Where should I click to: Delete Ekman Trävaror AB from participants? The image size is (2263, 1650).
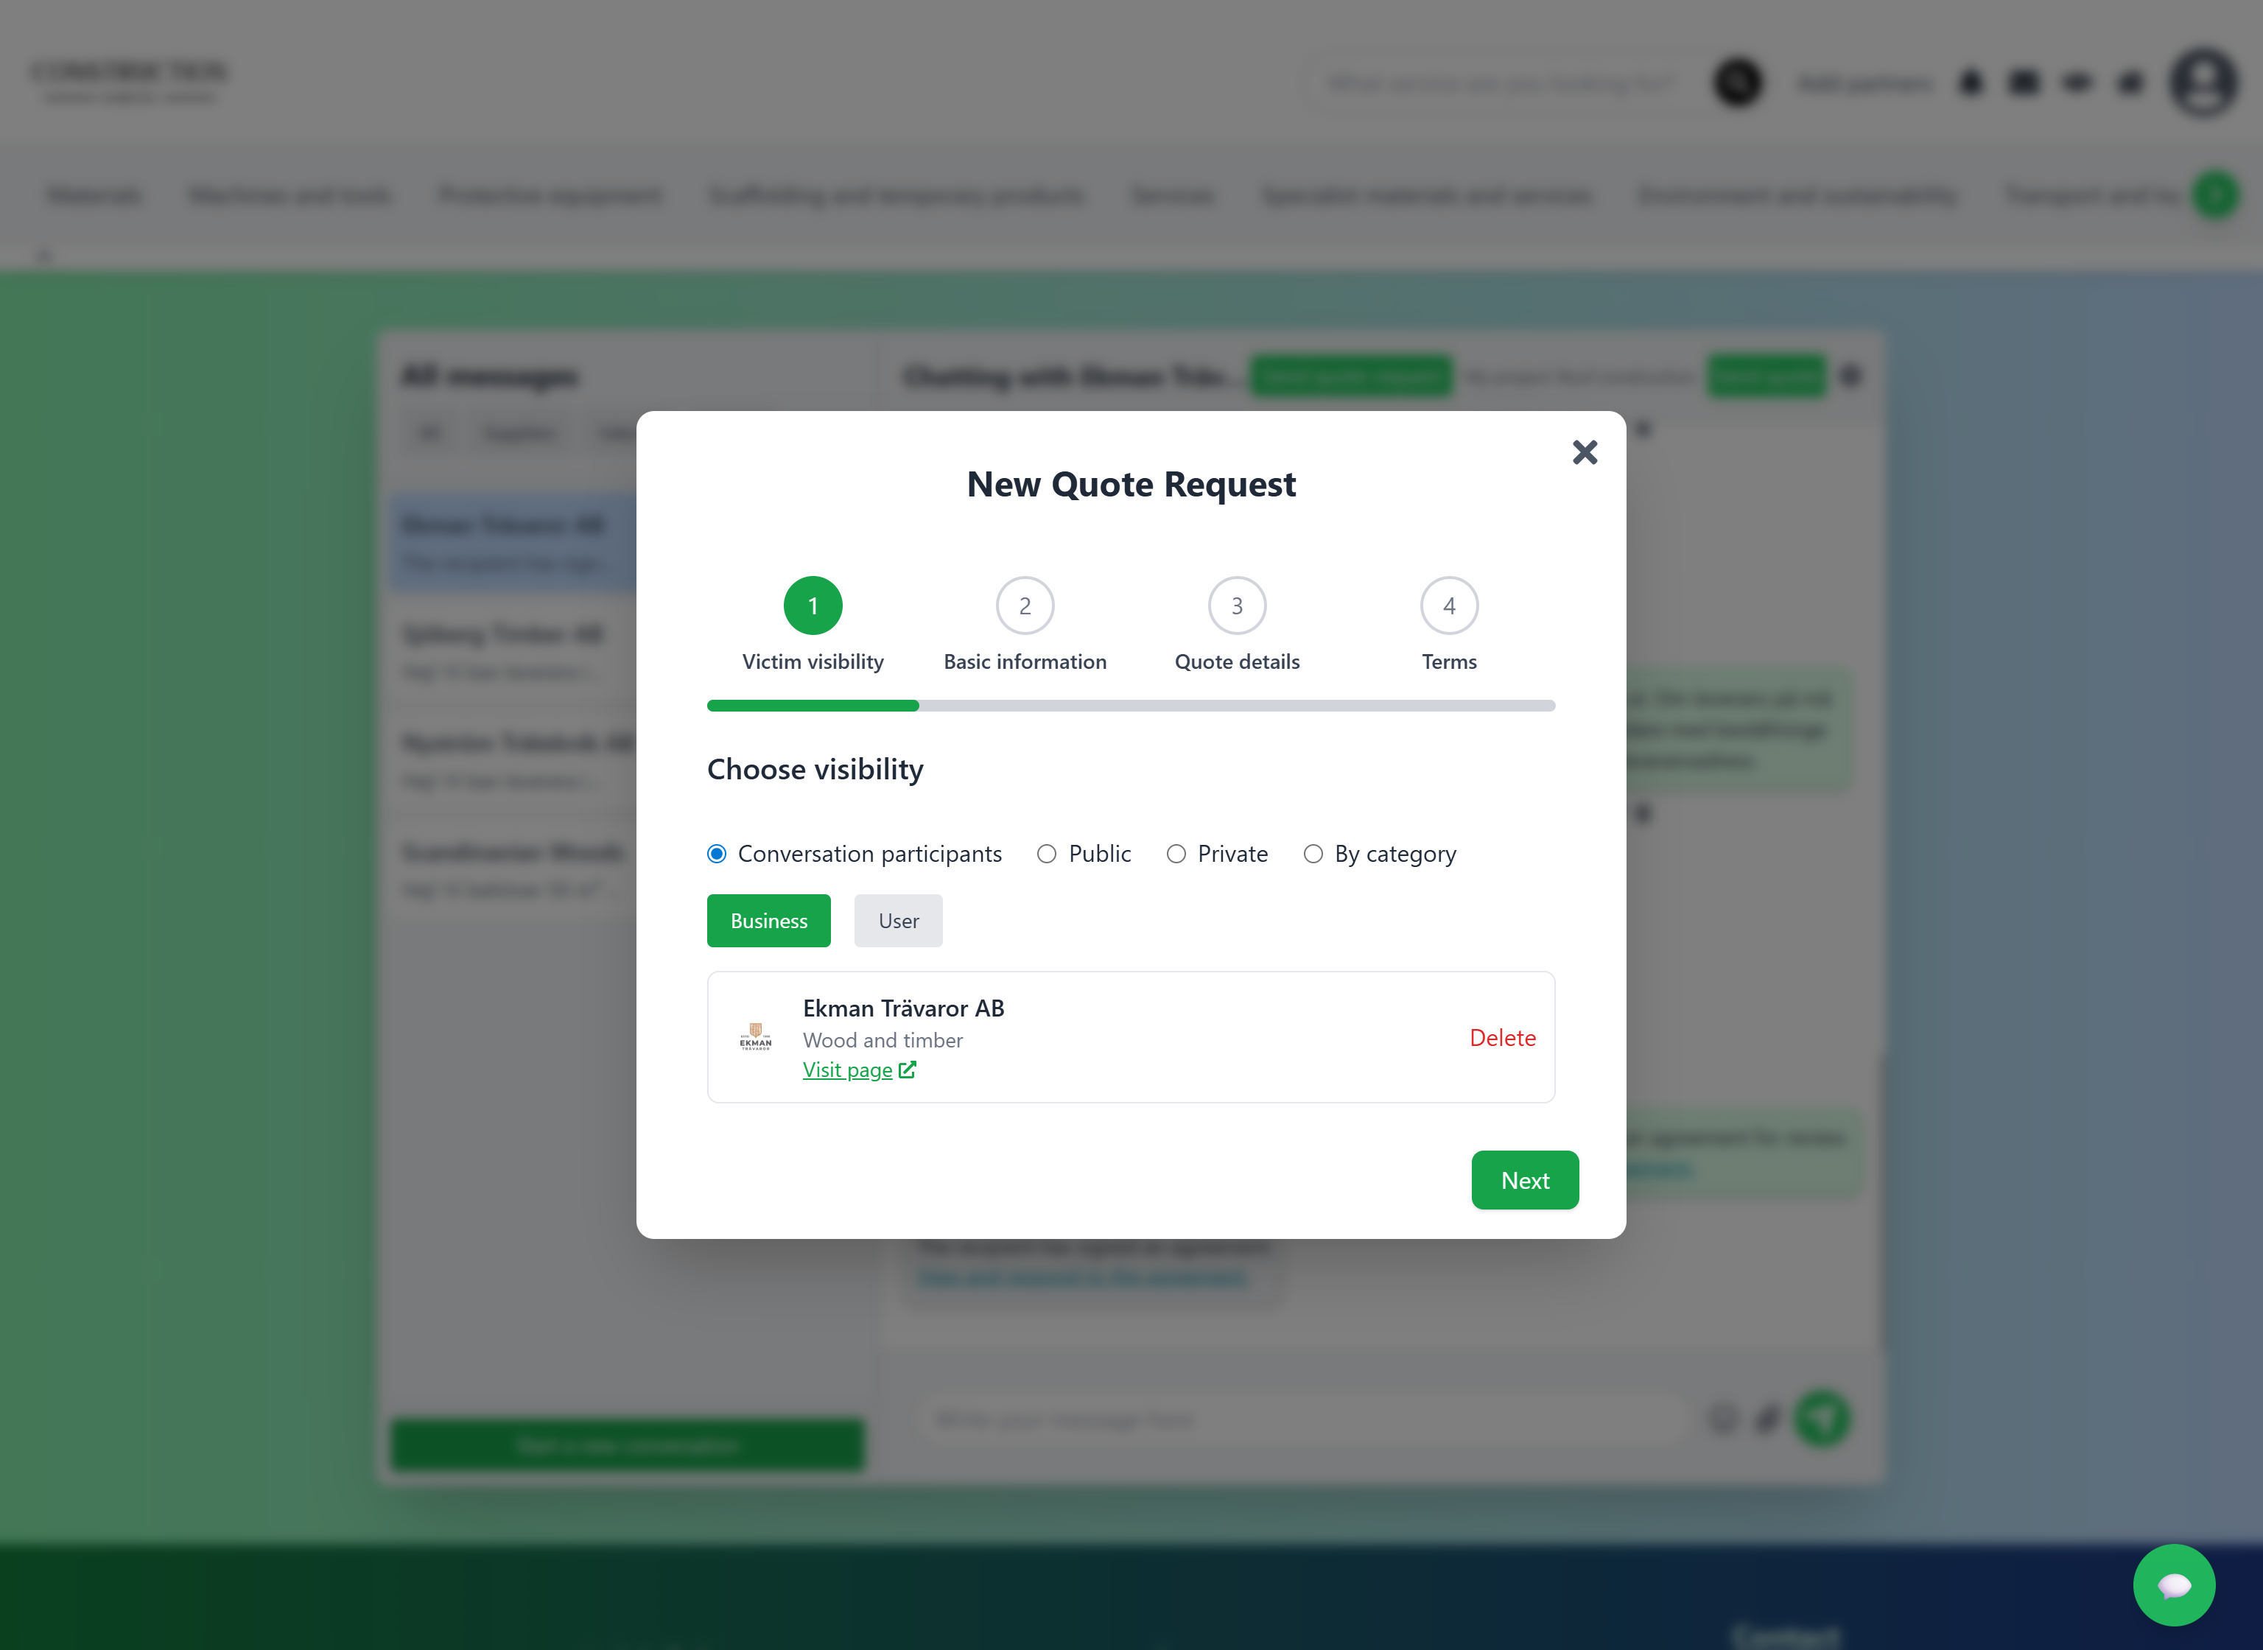1502,1038
